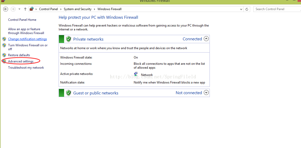Select System and Security breadcrumb
Viewport: 301px width, 148px height.
[78, 9]
